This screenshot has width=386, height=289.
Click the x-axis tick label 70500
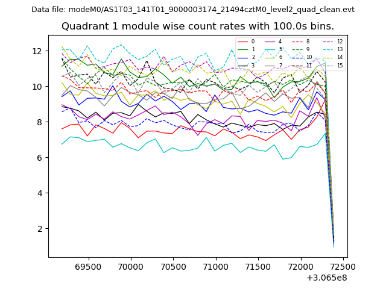coord(173,266)
